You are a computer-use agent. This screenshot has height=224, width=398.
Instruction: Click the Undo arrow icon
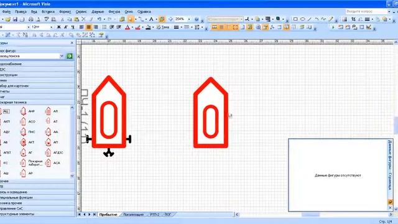[99, 19]
